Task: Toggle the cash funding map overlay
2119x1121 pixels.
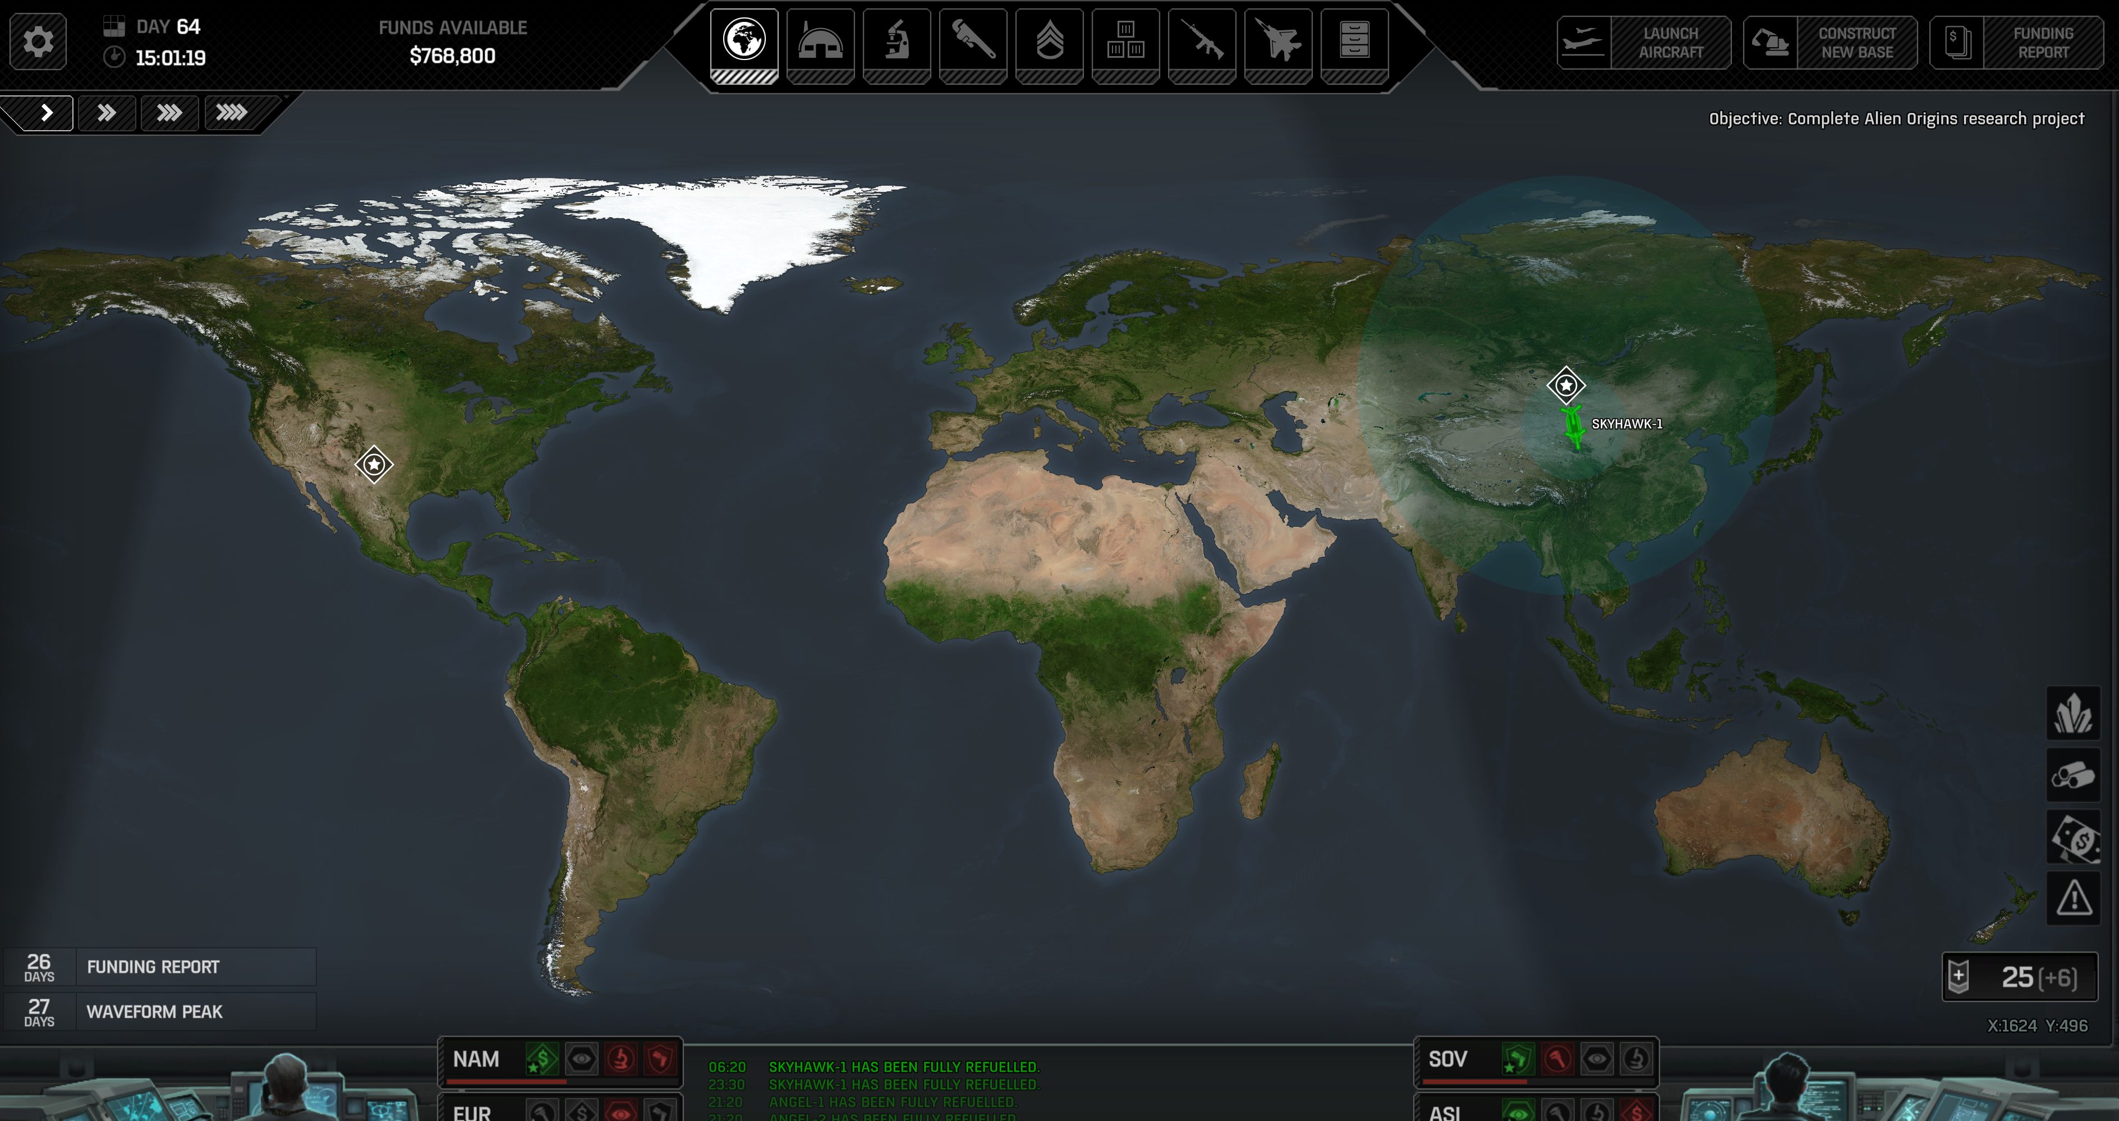Action: click(x=2073, y=837)
